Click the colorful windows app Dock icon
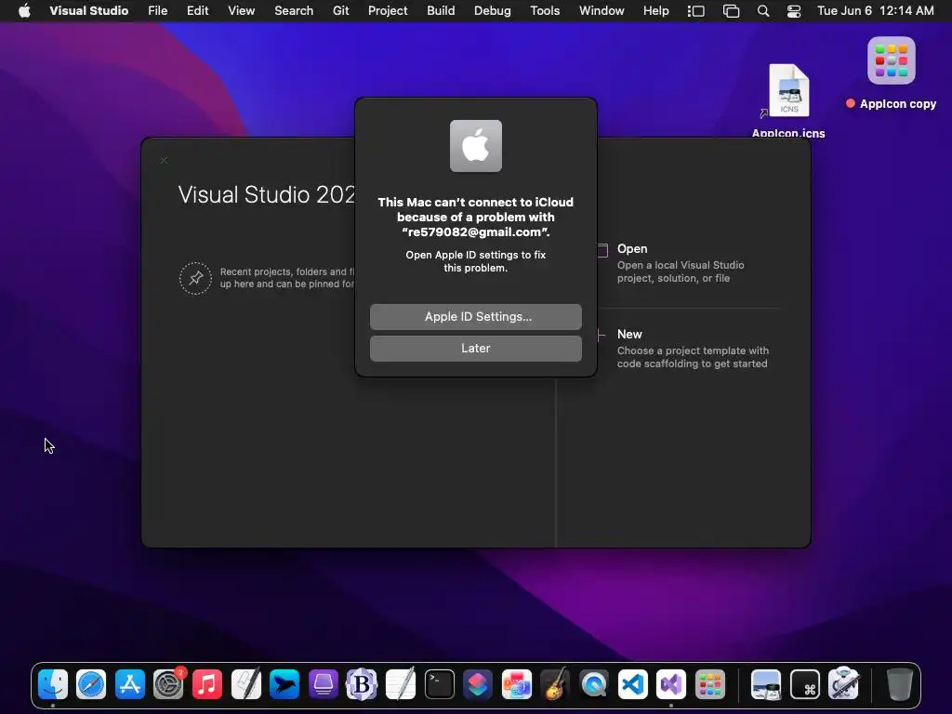 [517, 684]
